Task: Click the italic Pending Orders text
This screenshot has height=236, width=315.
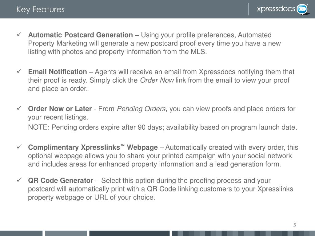Action: click(141, 109)
